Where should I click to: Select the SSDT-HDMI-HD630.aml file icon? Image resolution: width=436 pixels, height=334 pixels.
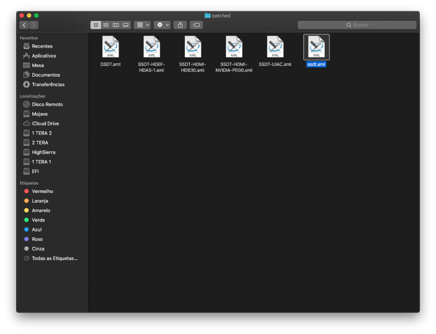click(x=193, y=47)
